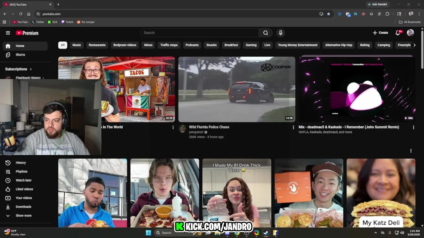Image resolution: width=424 pixels, height=238 pixels.
Task: Select the Restaurants filter chip
Action: [97, 45]
